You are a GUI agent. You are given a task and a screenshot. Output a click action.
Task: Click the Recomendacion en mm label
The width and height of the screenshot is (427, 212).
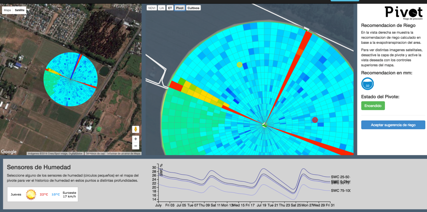coord(387,73)
